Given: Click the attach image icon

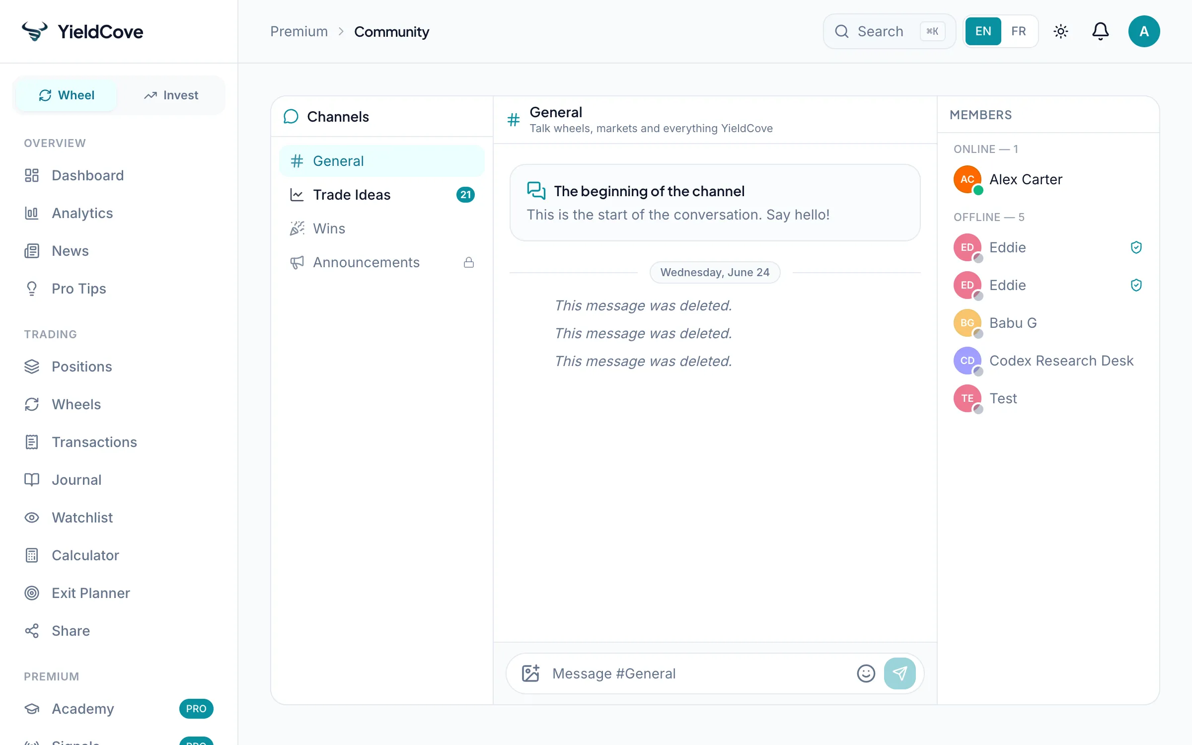Looking at the screenshot, I should tap(530, 673).
